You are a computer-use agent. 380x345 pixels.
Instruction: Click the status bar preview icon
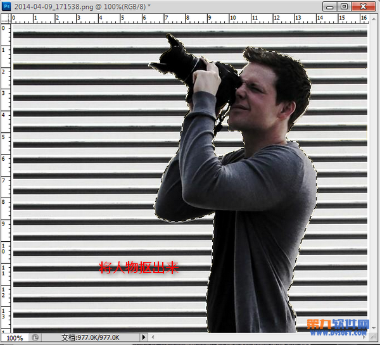(x=35, y=337)
